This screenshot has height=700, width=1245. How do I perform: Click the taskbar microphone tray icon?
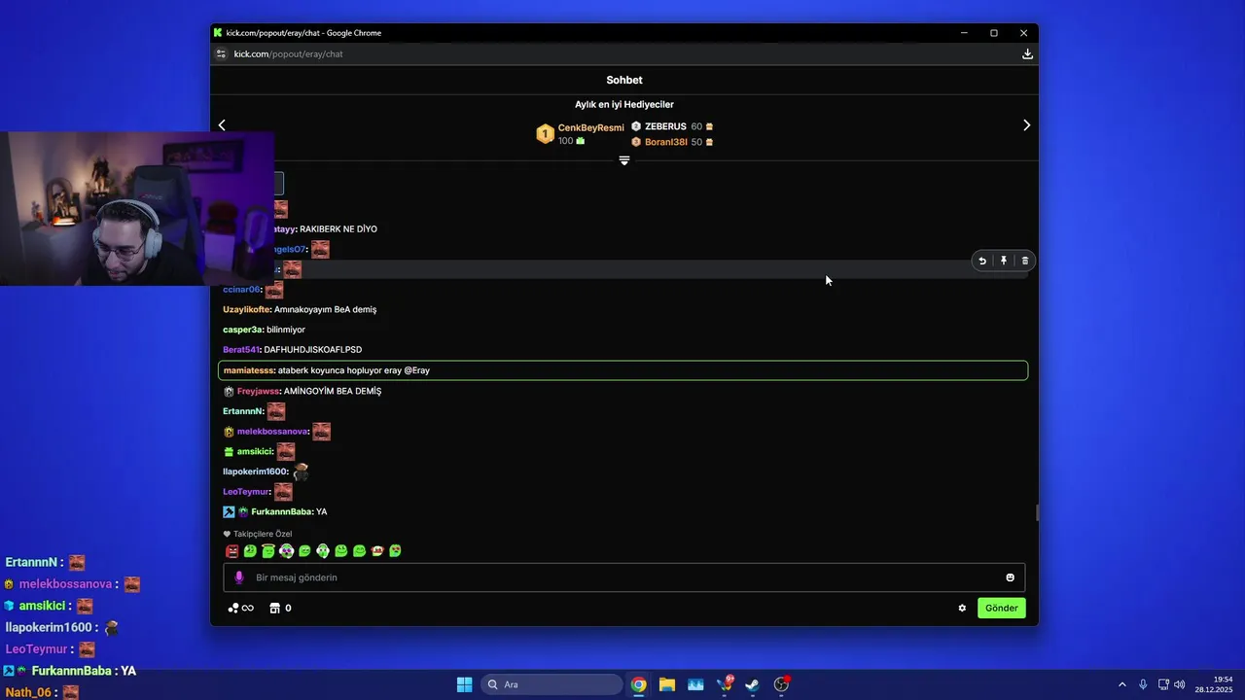click(x=1143, y=684)
